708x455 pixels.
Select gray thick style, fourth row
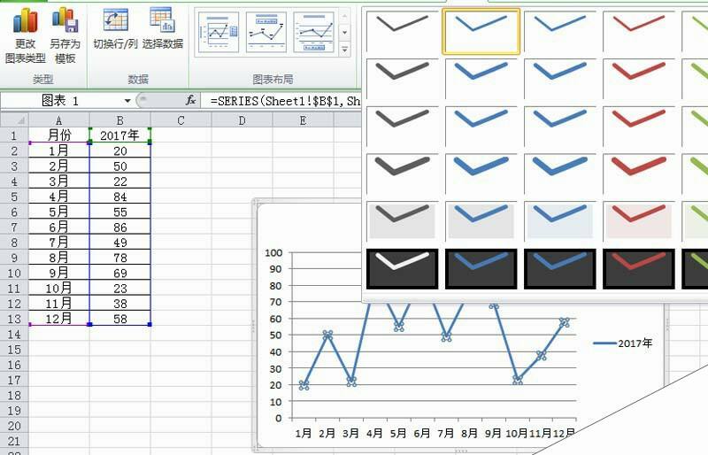click(x=402, y=174)
